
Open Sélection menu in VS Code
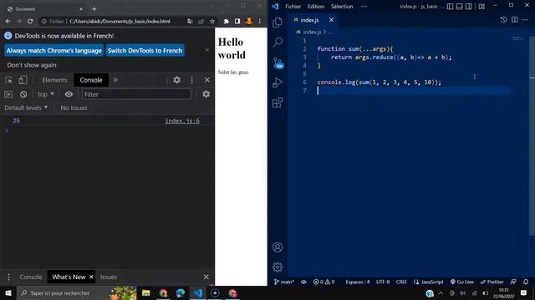pyautogui.click(x=342, y=6)
